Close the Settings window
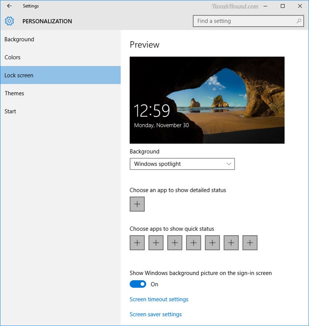 pos(300,6)
